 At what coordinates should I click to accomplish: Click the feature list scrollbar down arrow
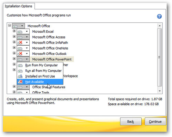[x=160, y=91]
